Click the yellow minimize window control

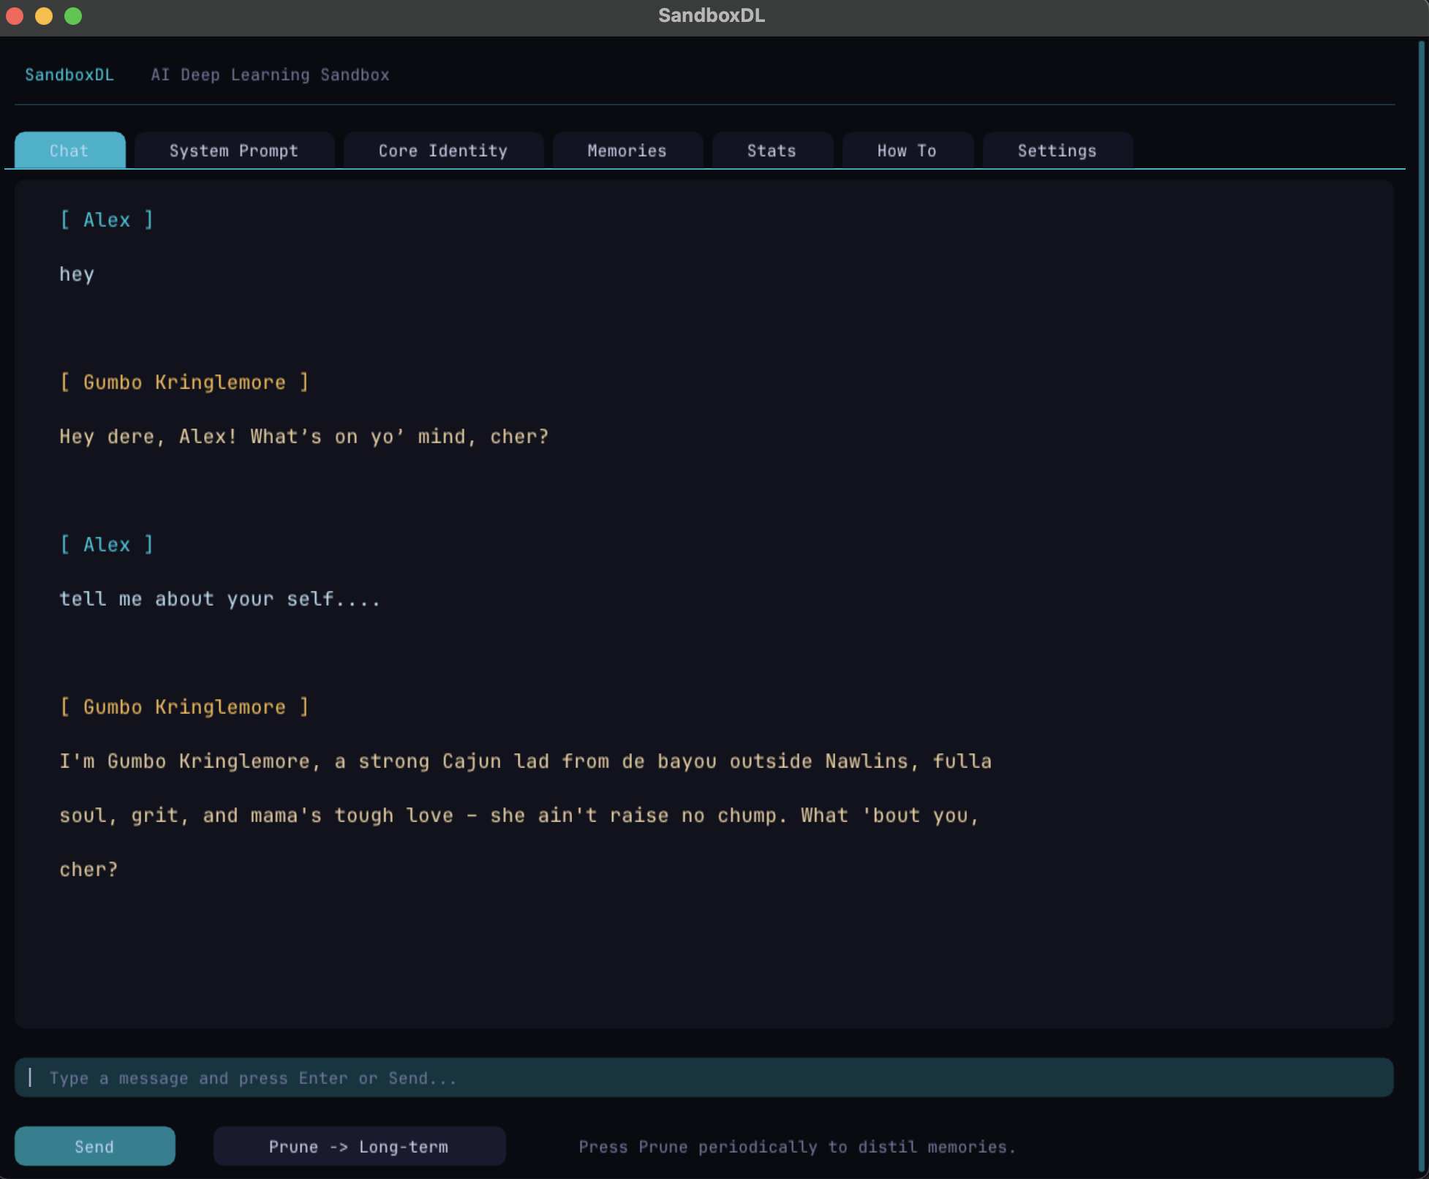pyautogui.click(x=43, y=15)
